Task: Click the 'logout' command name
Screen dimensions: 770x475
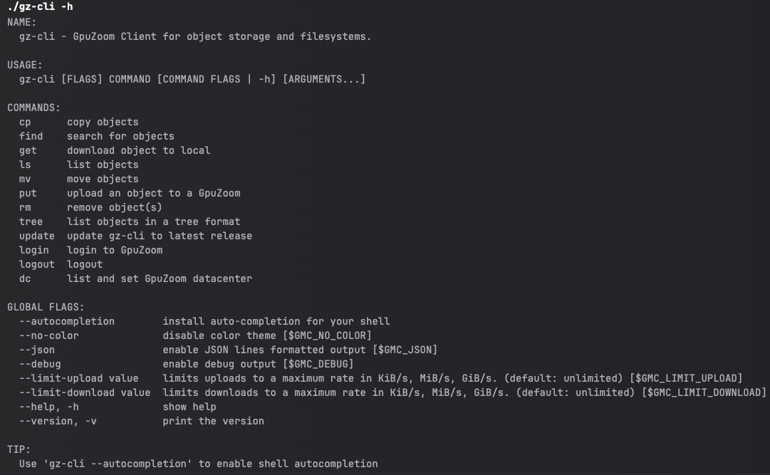Action: tap(37, 264)
